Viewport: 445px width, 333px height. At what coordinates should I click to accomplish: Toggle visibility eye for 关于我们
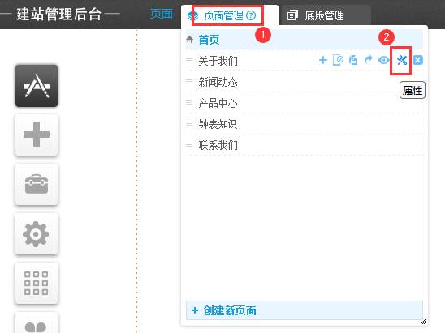coord(384,60)
